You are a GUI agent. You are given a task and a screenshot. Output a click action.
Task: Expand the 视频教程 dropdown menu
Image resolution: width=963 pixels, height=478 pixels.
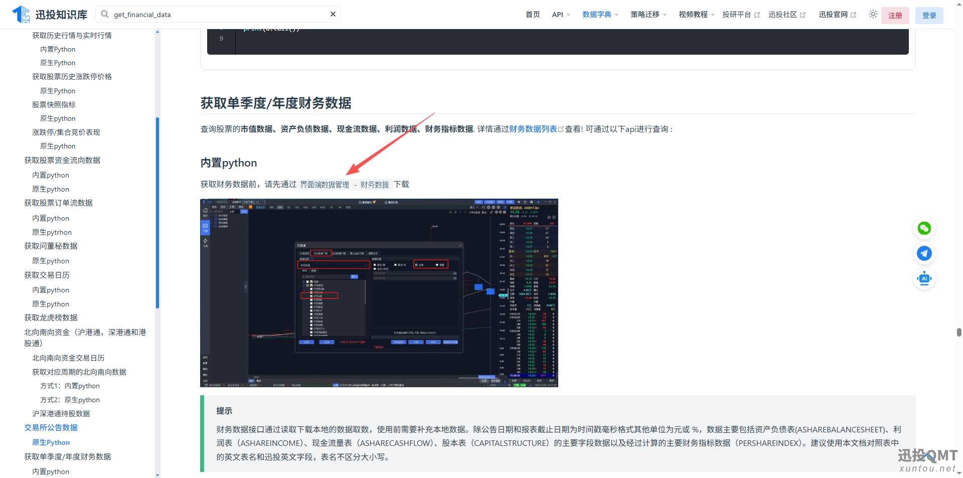point(696,15)
